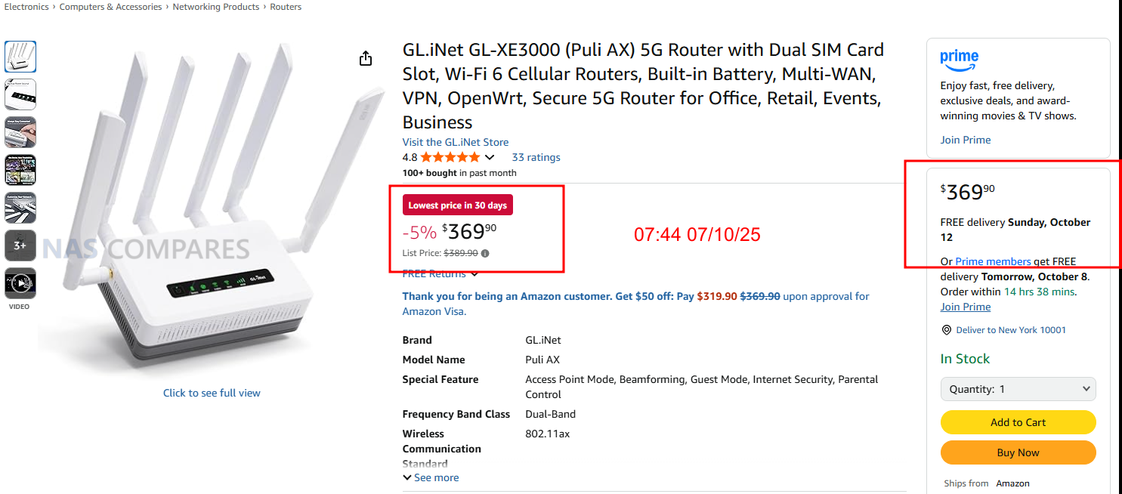Click the Buy Now button
The image size is (1122, 494).
[x=1018, y=452]
